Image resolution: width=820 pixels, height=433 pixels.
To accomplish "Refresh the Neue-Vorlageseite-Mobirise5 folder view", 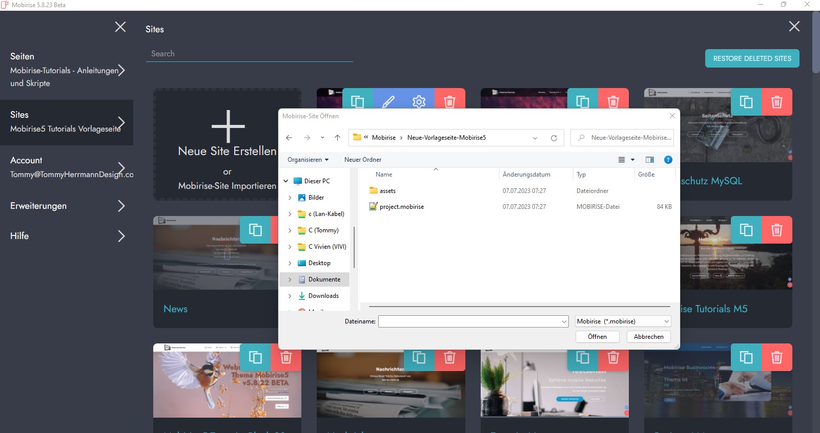I will click(x=554, y=138).
